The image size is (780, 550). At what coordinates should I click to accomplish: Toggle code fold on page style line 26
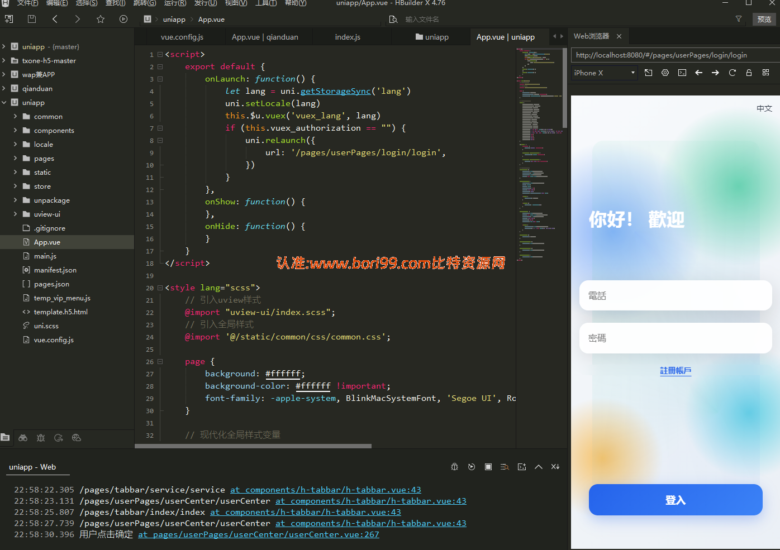[160, 361]
